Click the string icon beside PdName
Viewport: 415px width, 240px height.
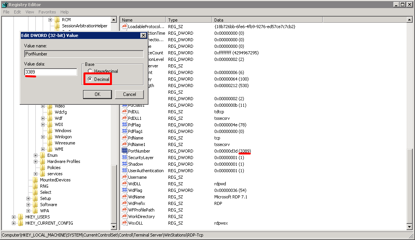[125, 138]
